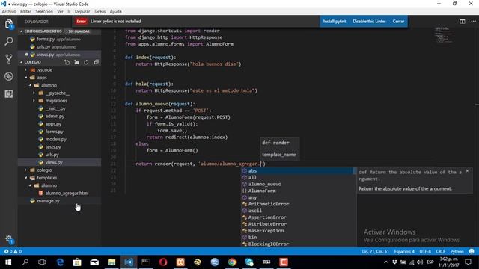This screenshot has width=479, height=269.
Task: Change CRLF line ending in status bar
Action: (441, 251)
